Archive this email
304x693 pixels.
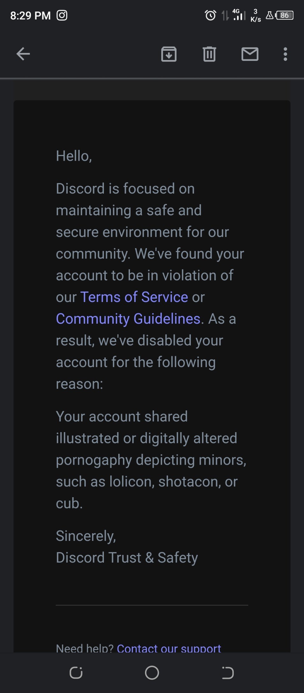169,54
